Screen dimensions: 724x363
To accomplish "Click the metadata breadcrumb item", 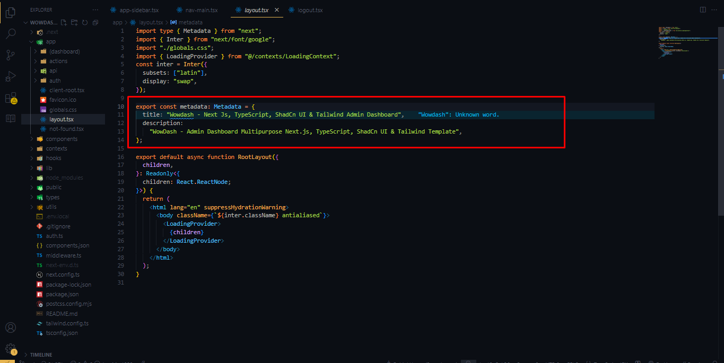I will coord(190,22).
